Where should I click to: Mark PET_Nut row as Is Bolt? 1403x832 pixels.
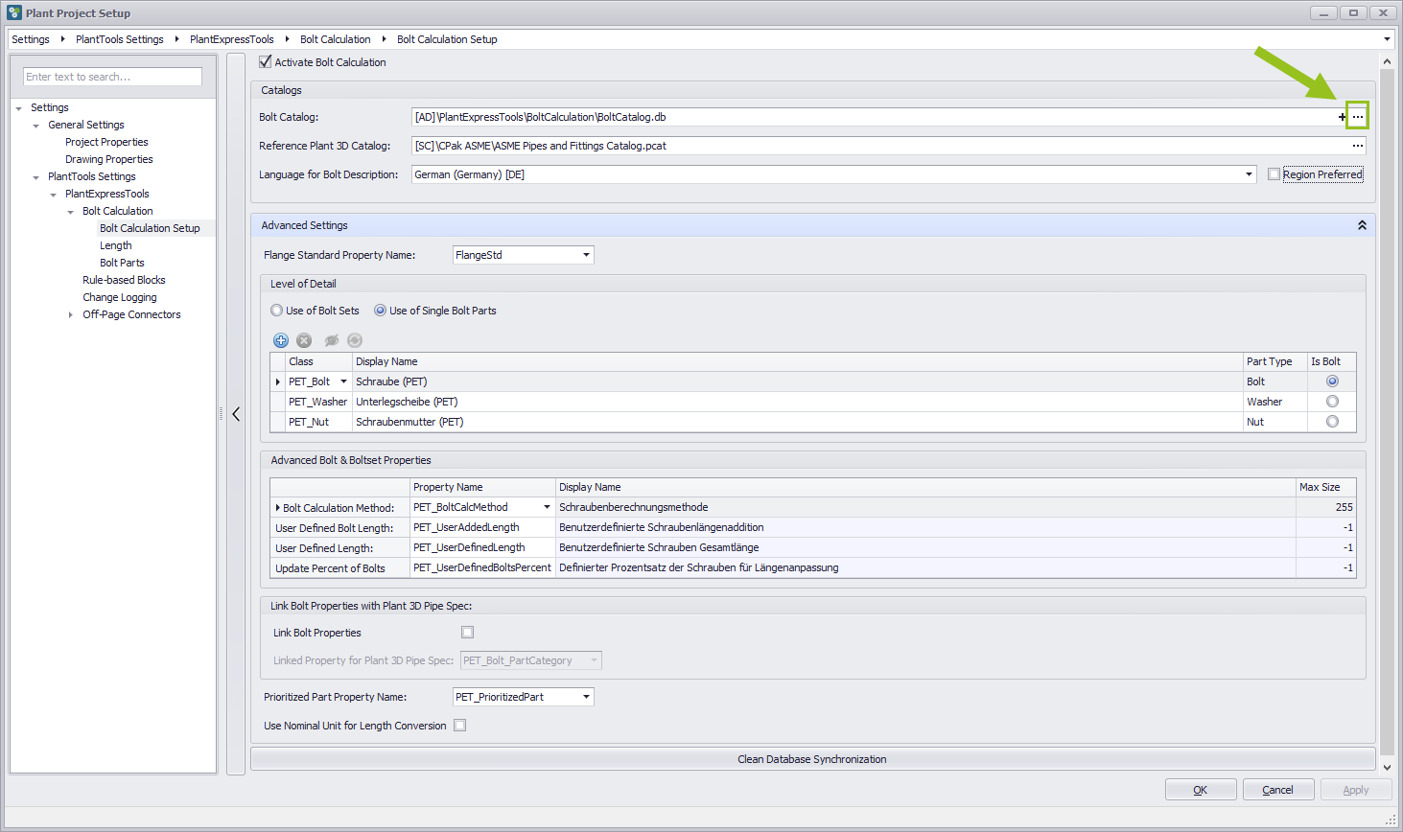pyautogui.click(x=1332, y=422)
